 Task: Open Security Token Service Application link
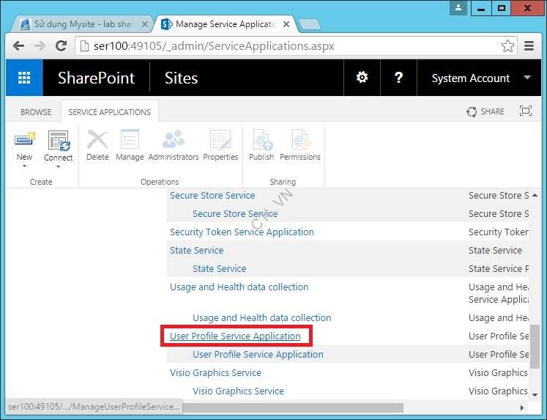coord(242,232)
